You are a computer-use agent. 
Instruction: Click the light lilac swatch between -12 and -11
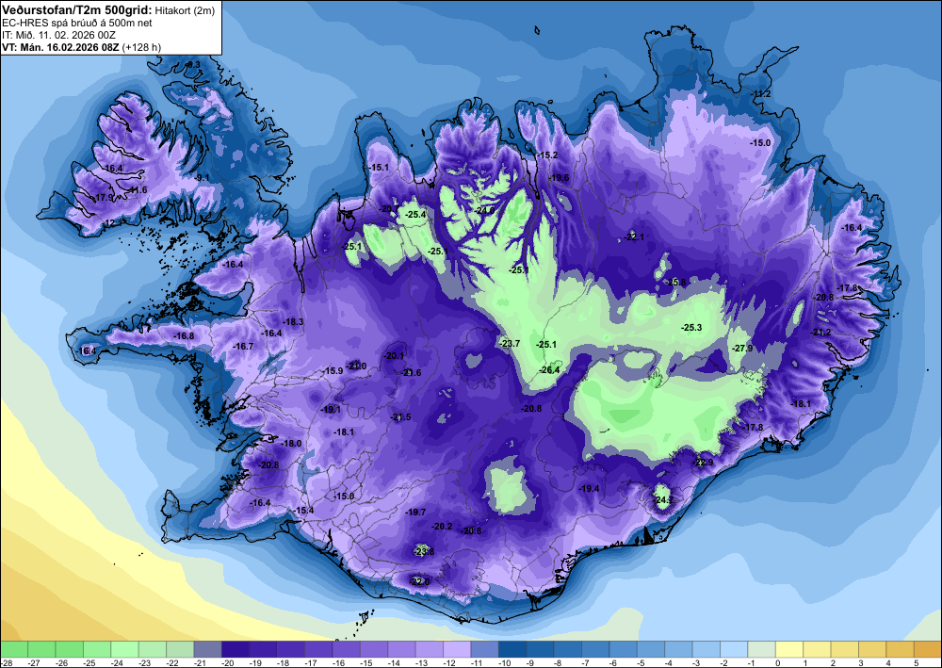click(457, 649)
